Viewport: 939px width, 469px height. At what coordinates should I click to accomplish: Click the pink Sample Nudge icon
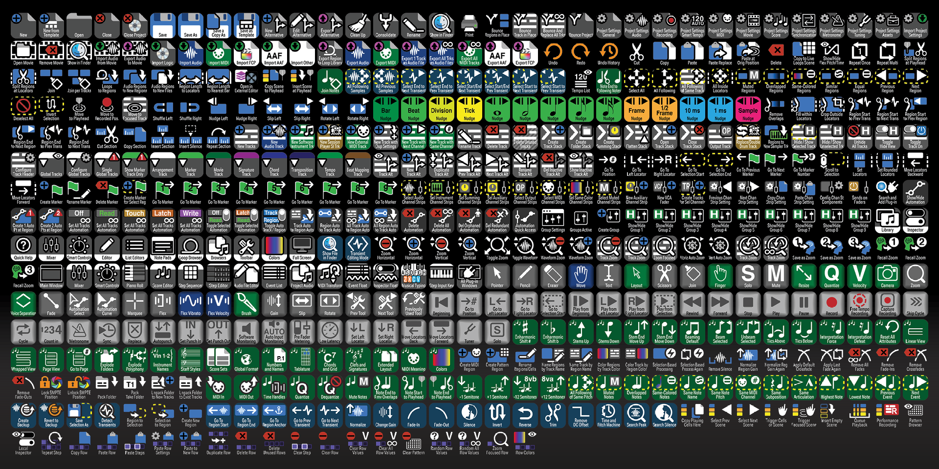748,109
